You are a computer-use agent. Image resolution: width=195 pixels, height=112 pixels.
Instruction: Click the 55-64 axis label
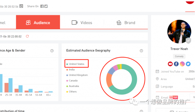pyautogui.click(x=38, y=95)
